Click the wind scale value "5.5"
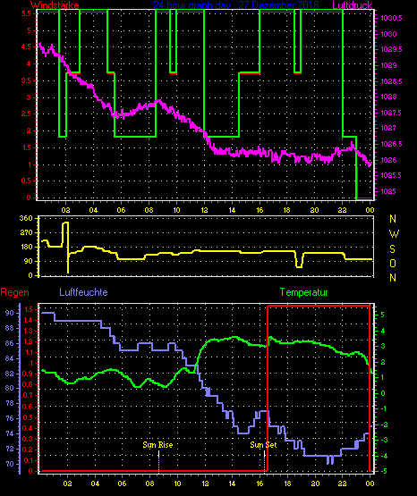The height and width of the screenshot is (496, 417). (x=26, y=13)
